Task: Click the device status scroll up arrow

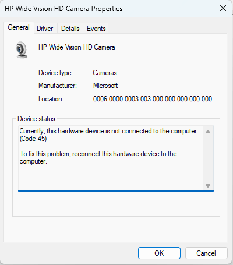Action: coord(208,132)
